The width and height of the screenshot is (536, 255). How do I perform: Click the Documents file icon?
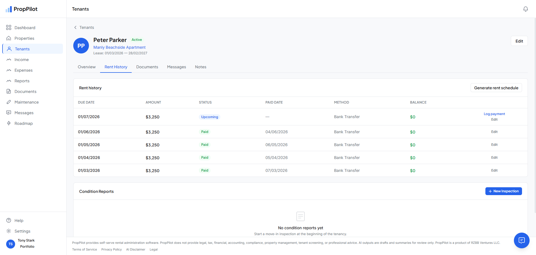[9, 91]
